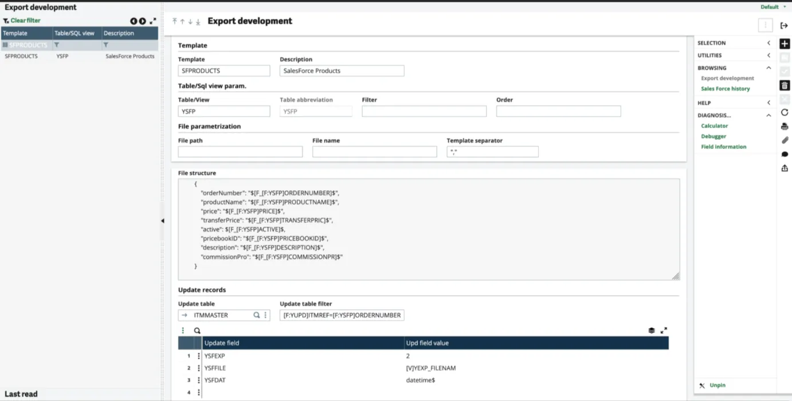This screenshot has width=792, height=401.
Task: Open the Calculator link
Action: point(714,125)
